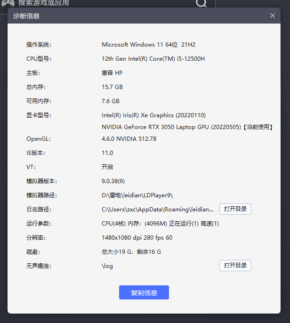The width and height of the screenshot is (290, 323).
Task: Click the truncated log path text
Action: 157,210
